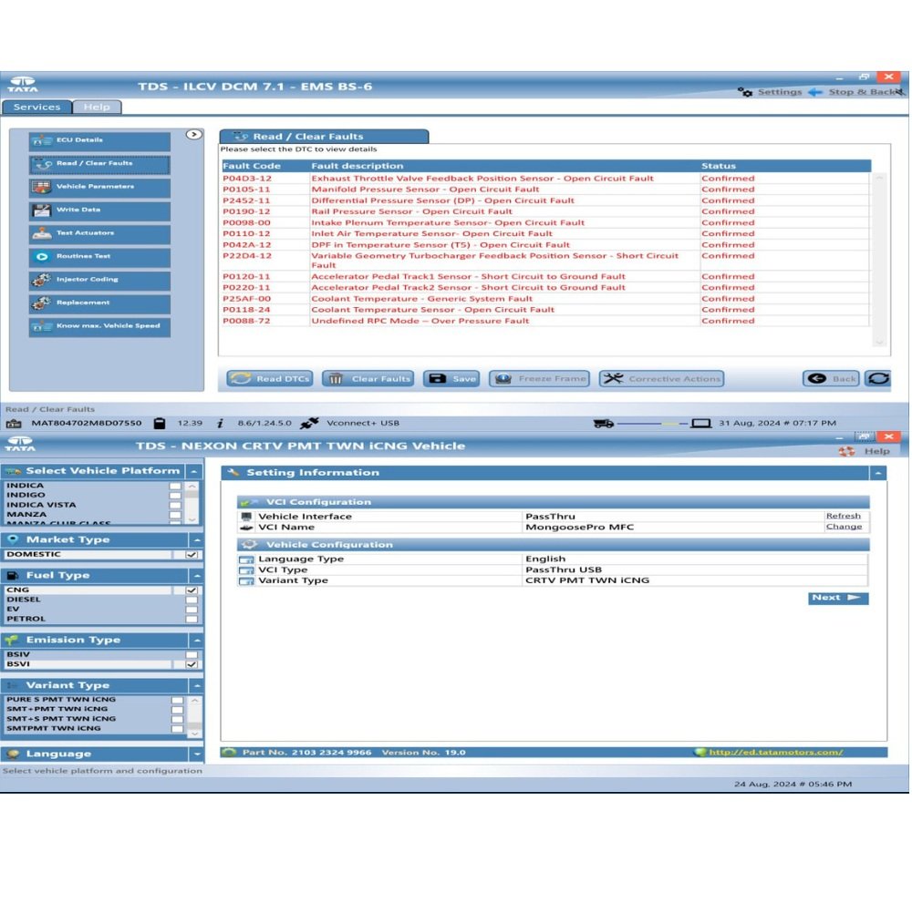The image size is (912, 913).
Task: Tick the INDIGO platform checkbox
Action: [175, 496]
